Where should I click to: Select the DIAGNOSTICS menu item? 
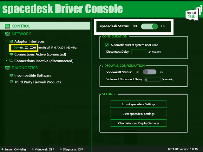click(25, 68)
